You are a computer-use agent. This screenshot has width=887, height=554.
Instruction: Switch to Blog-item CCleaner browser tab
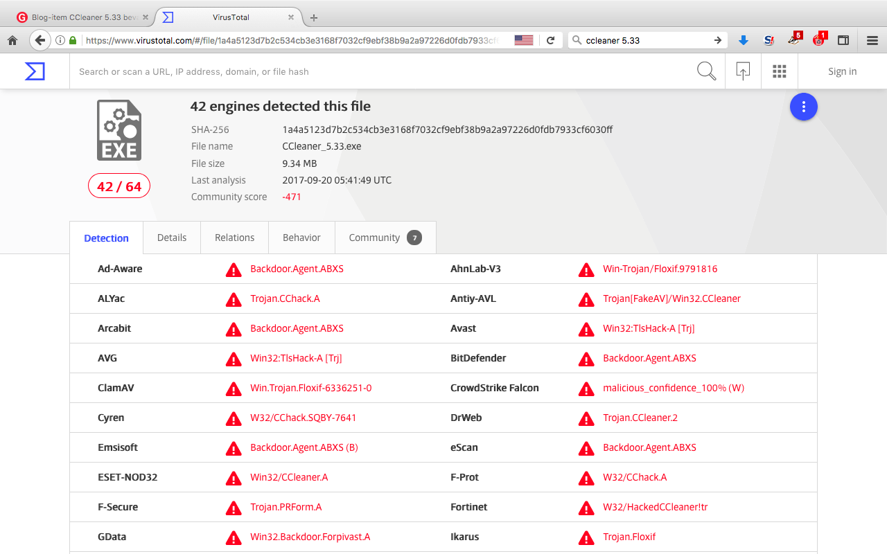[80, 17]
